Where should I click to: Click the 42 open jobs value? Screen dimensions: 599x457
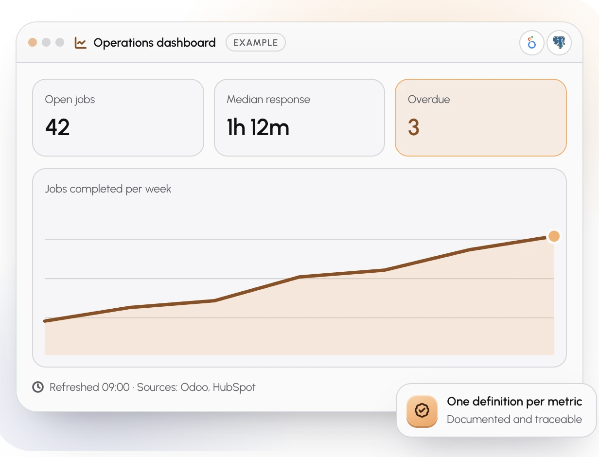click(57, 127)
